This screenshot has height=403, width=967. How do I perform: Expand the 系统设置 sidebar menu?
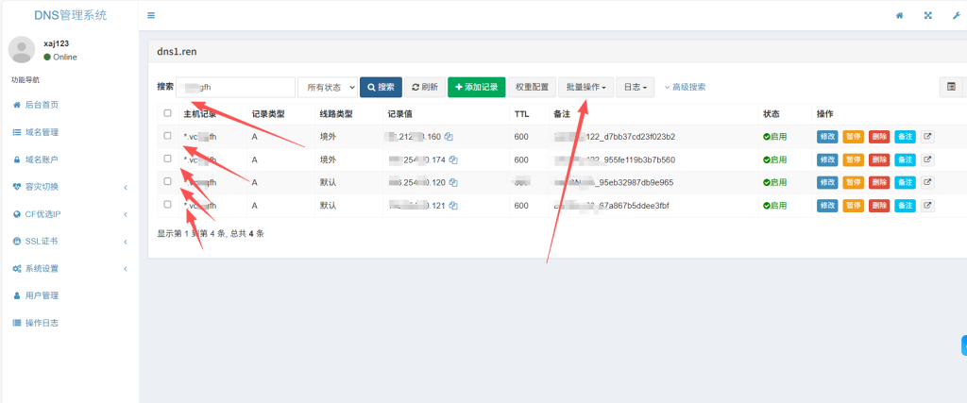pyautogui.click(x=69, y=269)
